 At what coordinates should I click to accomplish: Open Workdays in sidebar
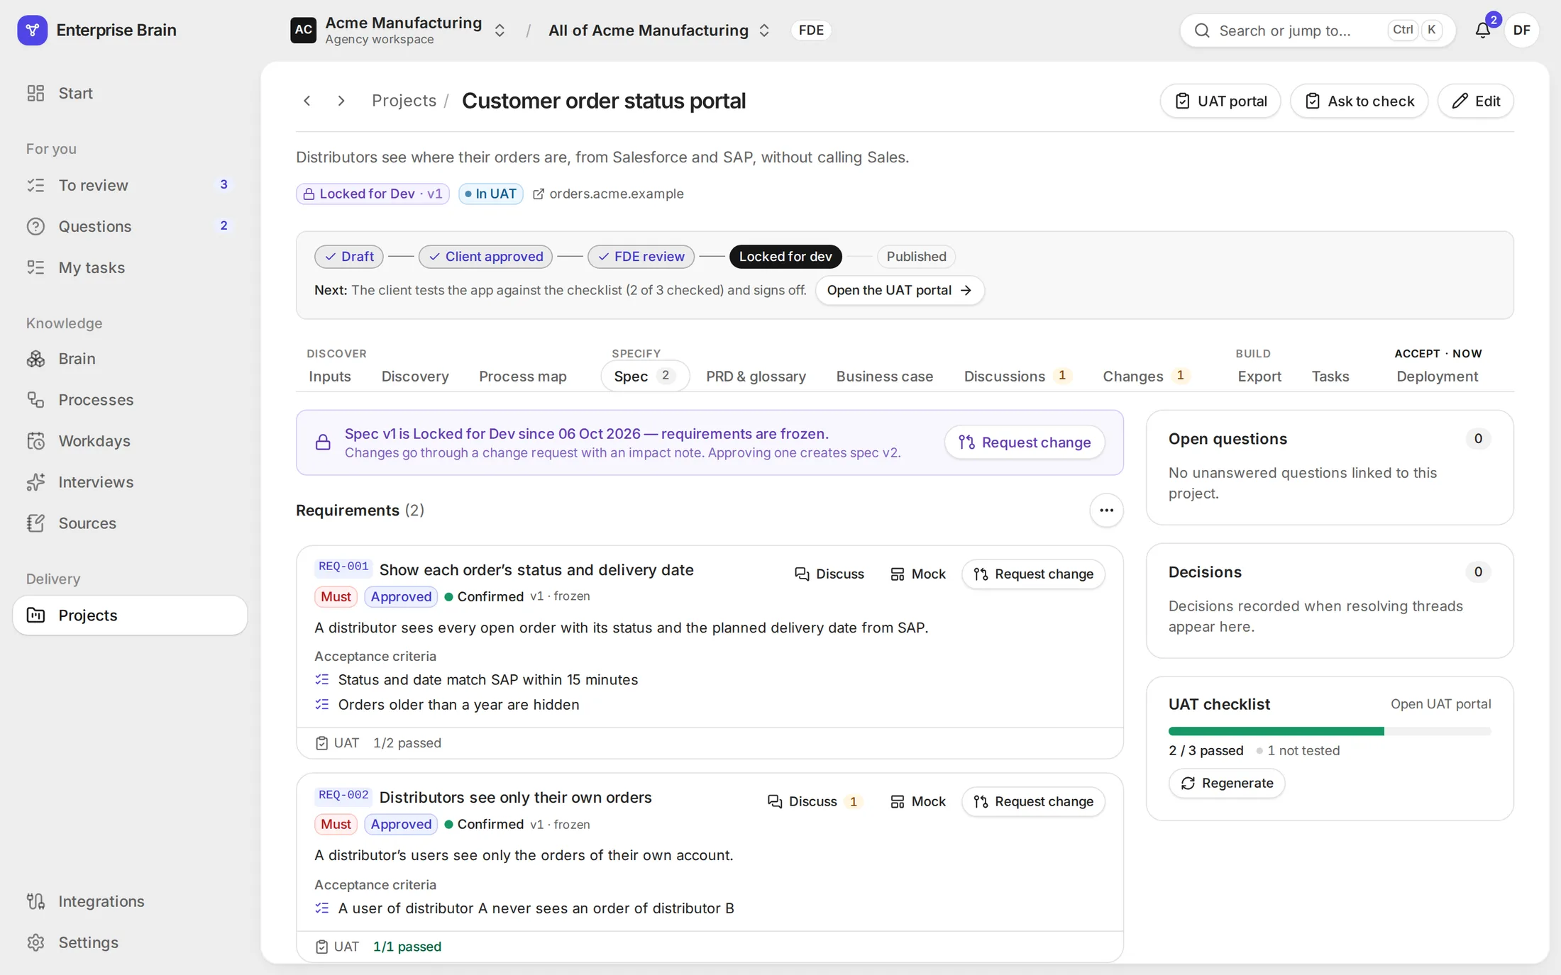tap(130, 441)
